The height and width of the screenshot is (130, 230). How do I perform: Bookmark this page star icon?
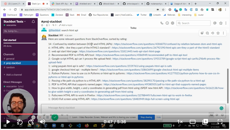click(x=163, y=10)
